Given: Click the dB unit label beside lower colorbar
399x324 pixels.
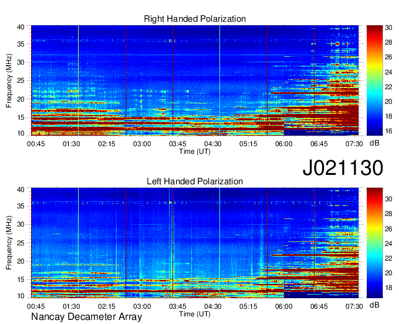Looking at the screenshot, I should click(x=374, y=305).
